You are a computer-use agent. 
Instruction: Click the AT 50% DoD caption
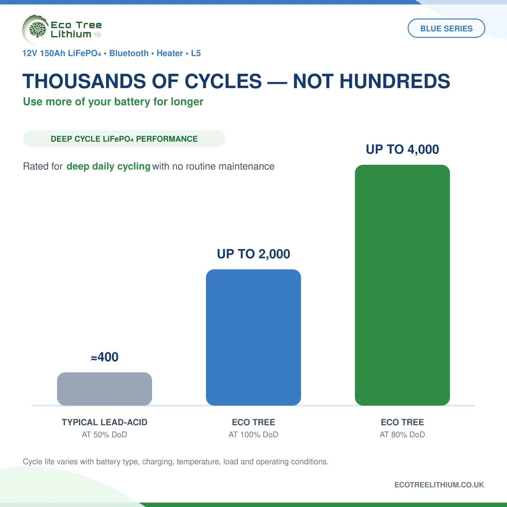pos(105,434)
